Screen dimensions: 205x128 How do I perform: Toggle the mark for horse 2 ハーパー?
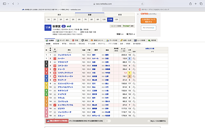click(x=55, y=58)
